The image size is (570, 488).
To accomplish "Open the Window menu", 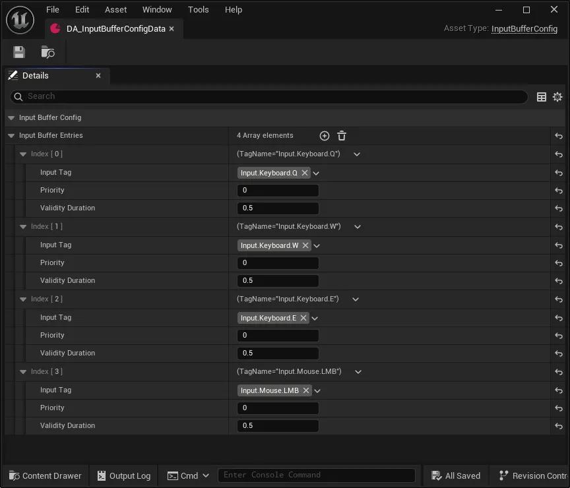I will (x=157, y=10).
